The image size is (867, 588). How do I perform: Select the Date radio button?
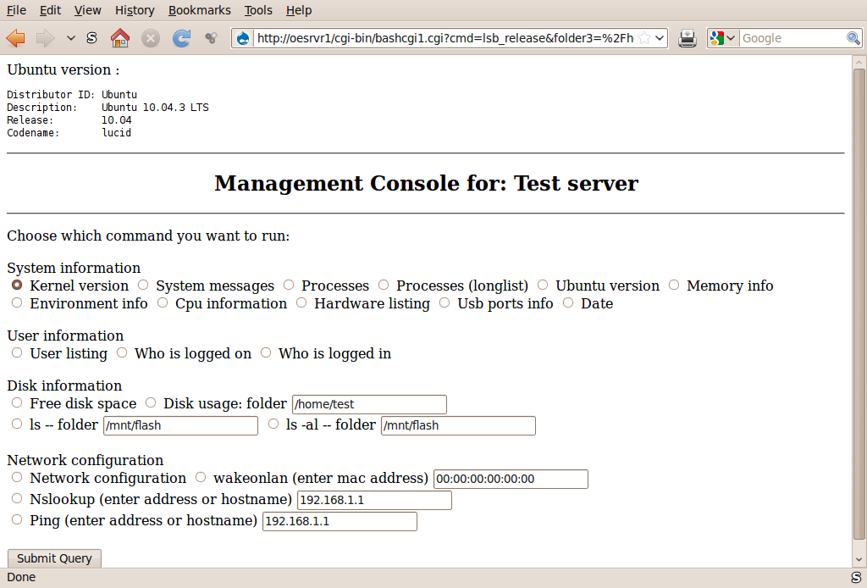click(568, 302)
